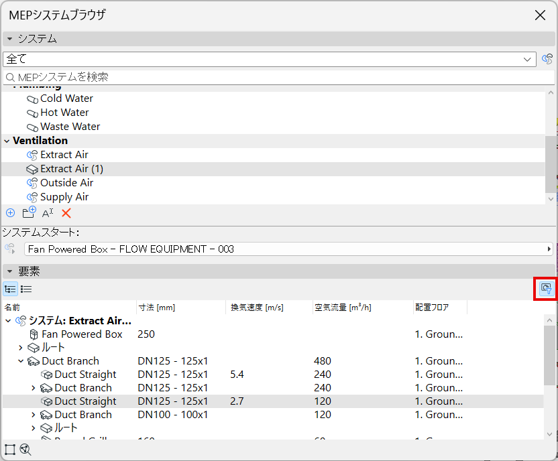The width and height of the screenshot is (558, 461).
Task: Sort by the 寸法 [mm] column header
Action: 181,308
